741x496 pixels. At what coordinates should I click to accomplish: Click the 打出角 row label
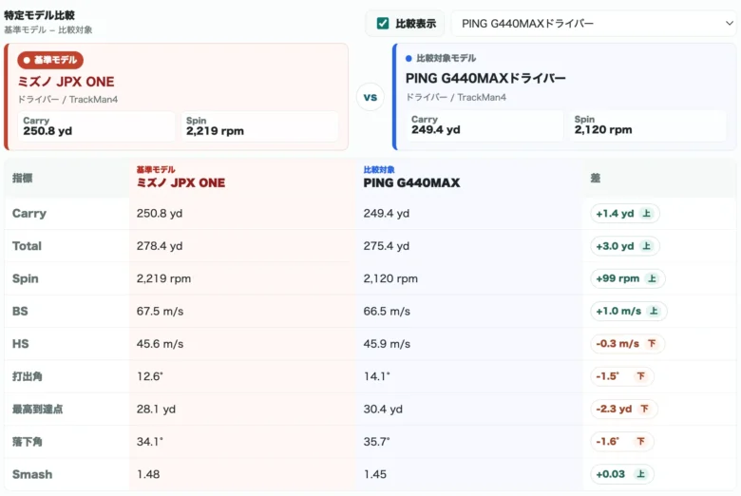28,376
